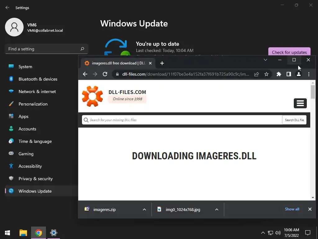Open the taskbar clock 10:06 AM
The width and height of the screenshot is (318, 239).
tap(291, 233)
